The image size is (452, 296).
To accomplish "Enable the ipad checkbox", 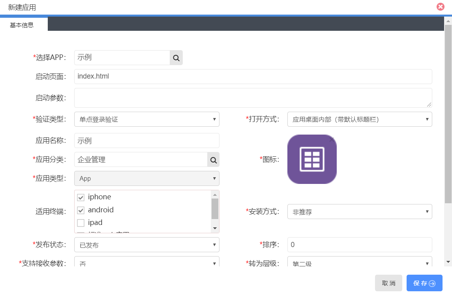I will (81, 223).
